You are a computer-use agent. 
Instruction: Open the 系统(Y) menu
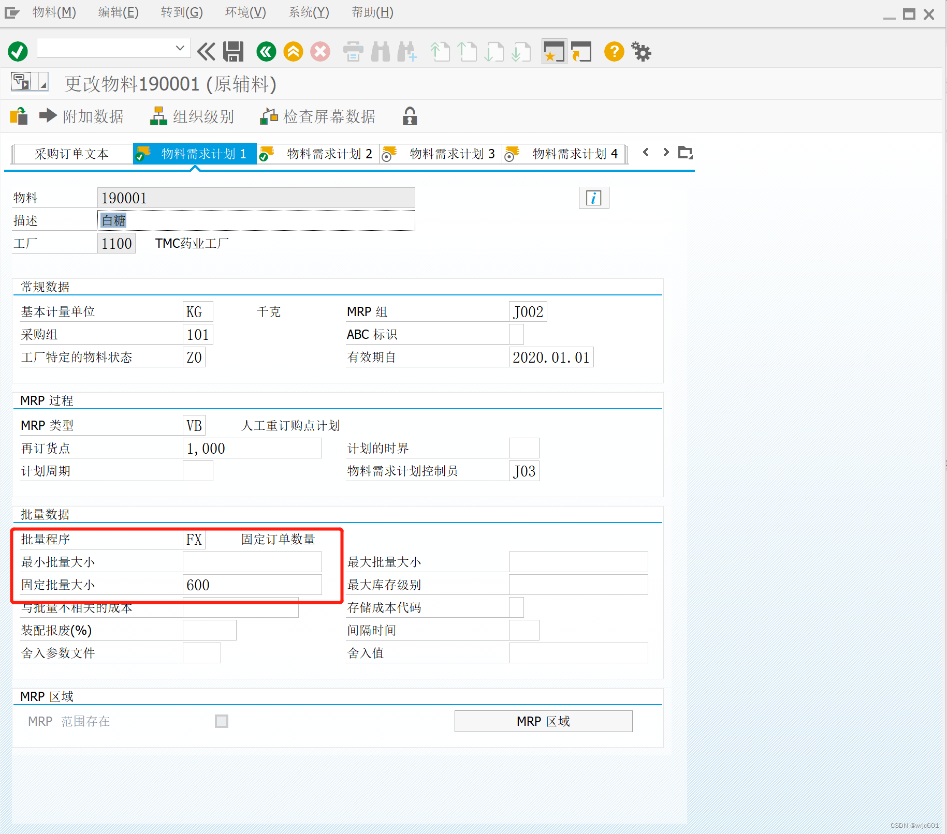coord(309,12)
